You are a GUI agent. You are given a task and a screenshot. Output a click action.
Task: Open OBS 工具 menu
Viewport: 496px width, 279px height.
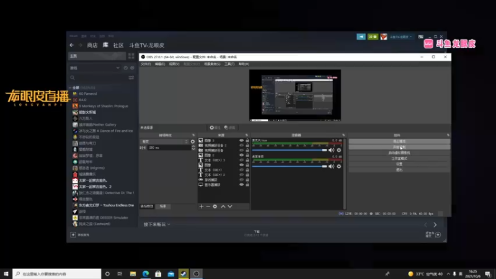[x=229, y=64]
